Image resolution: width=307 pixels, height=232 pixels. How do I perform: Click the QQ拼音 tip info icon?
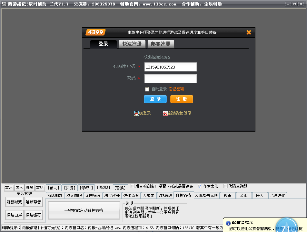click(228, 223)
